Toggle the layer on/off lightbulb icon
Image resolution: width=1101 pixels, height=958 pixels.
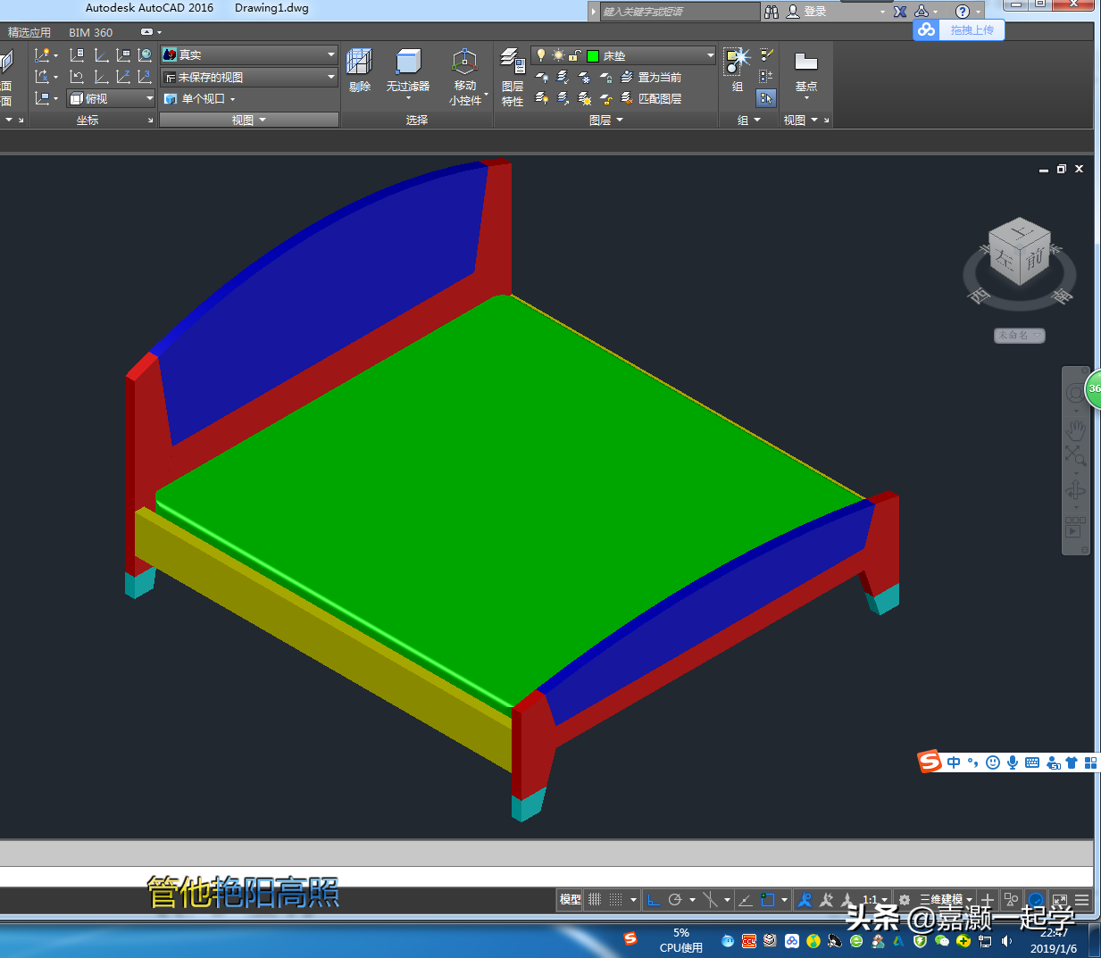click(540, 55)
